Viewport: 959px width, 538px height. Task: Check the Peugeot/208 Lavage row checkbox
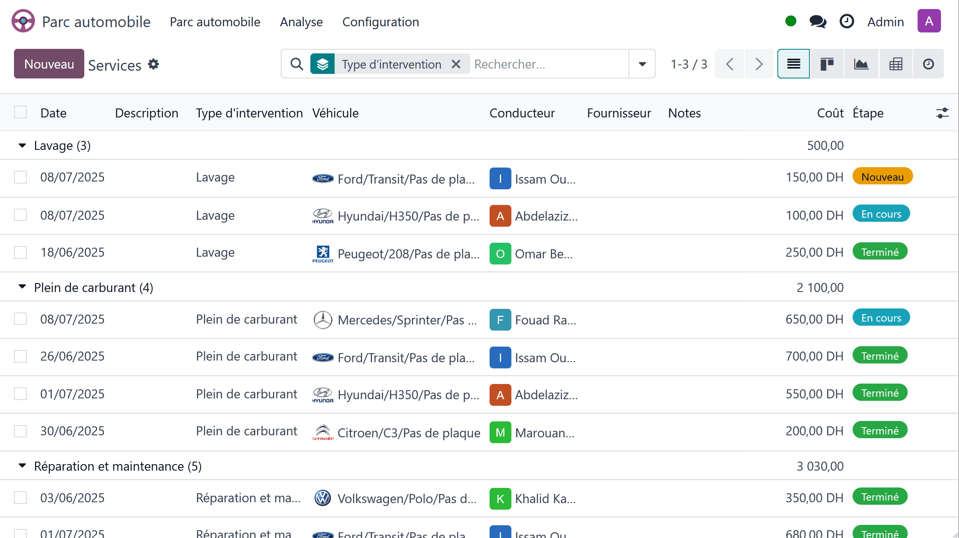tap(20, 252)
